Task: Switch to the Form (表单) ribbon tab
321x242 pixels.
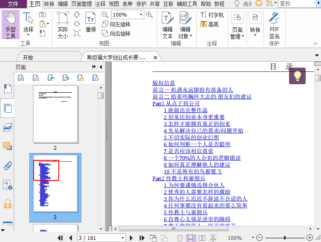Action: pos(128,4)
